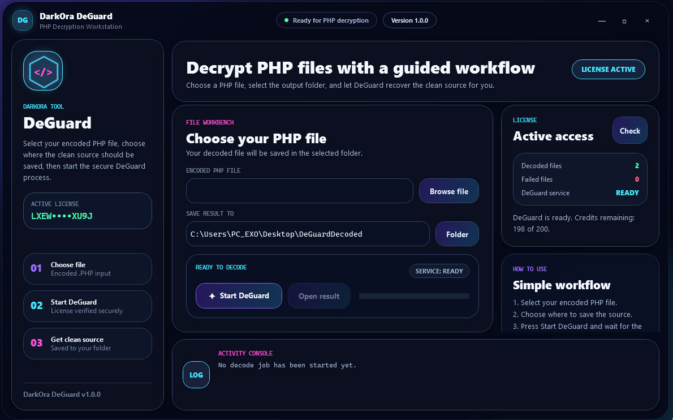Focus the Encoded PHP file input field
The width and height of the screenshot is (673, 420).
pyautogui.click(x=300, y=191)
